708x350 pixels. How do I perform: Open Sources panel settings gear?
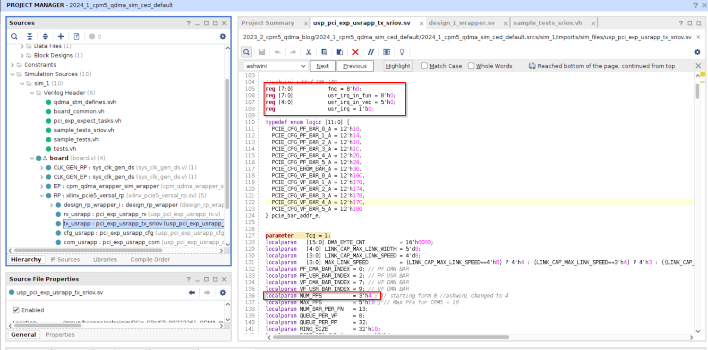[x=222, y=36]
